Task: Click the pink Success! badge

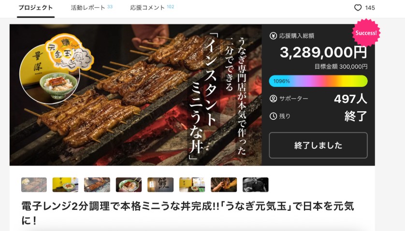Action: [366, 33]
